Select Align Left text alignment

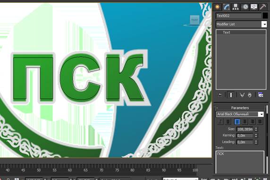pos(237,121)
